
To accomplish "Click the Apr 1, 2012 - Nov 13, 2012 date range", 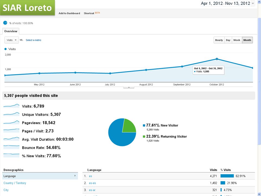I will (x=225, y=3).
